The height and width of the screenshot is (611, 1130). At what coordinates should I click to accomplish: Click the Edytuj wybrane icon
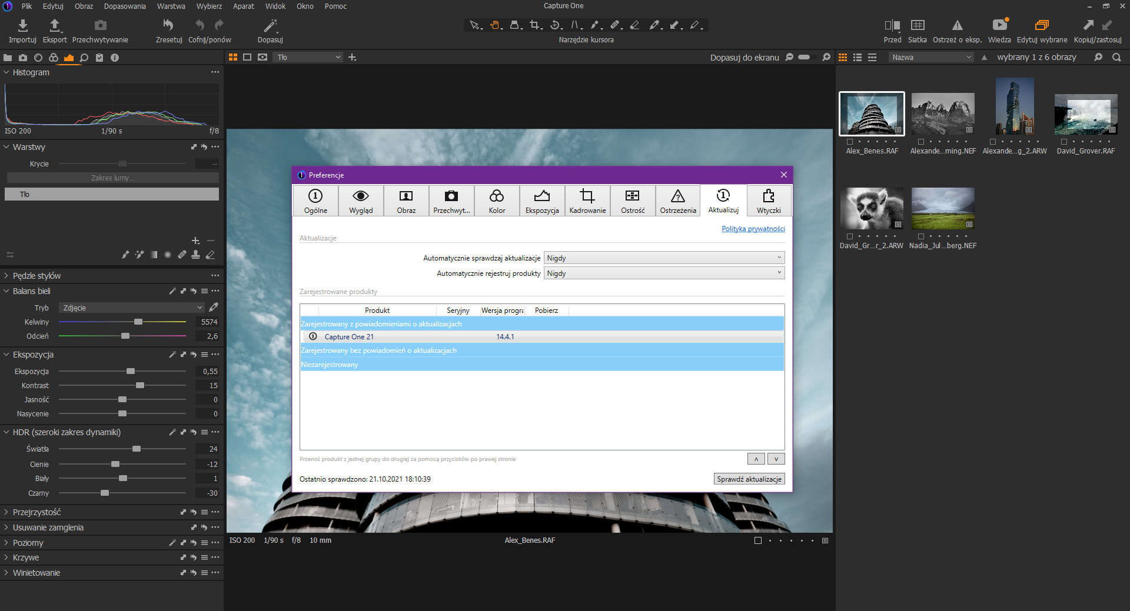pyautogui.click(x=1042, y=25)
